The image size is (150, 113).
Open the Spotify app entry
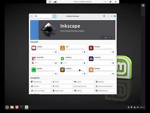(44, 71)
